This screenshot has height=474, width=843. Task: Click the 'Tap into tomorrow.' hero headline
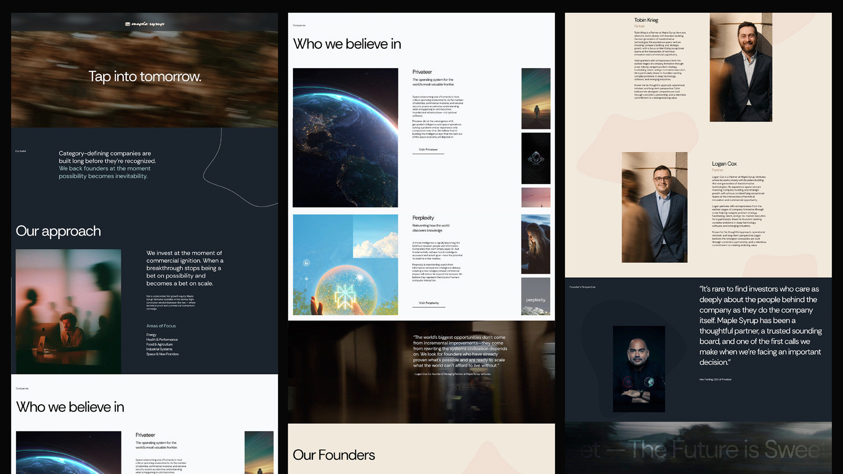click(145, 76)
